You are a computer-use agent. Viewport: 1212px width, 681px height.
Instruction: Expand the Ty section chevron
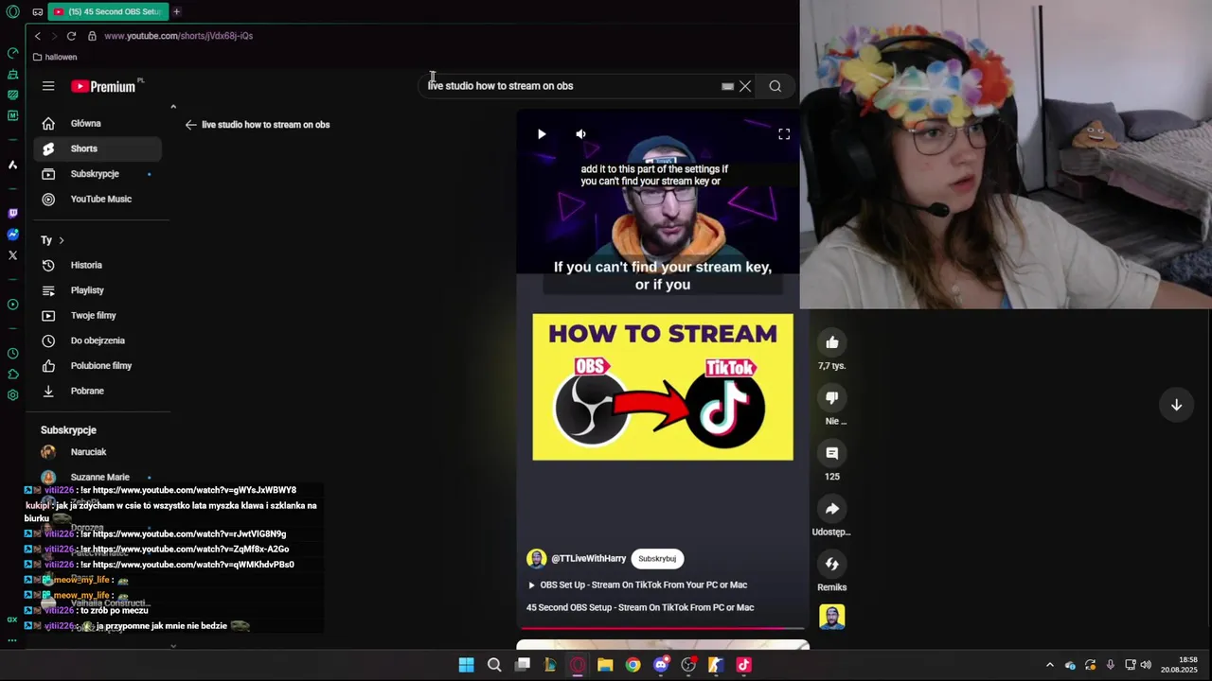pos(62,240)
